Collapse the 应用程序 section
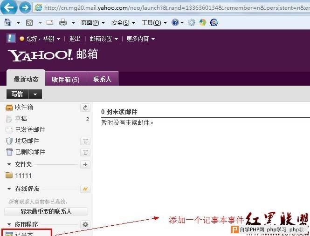This screenshot has height=236, width=310. pos(9,224)
